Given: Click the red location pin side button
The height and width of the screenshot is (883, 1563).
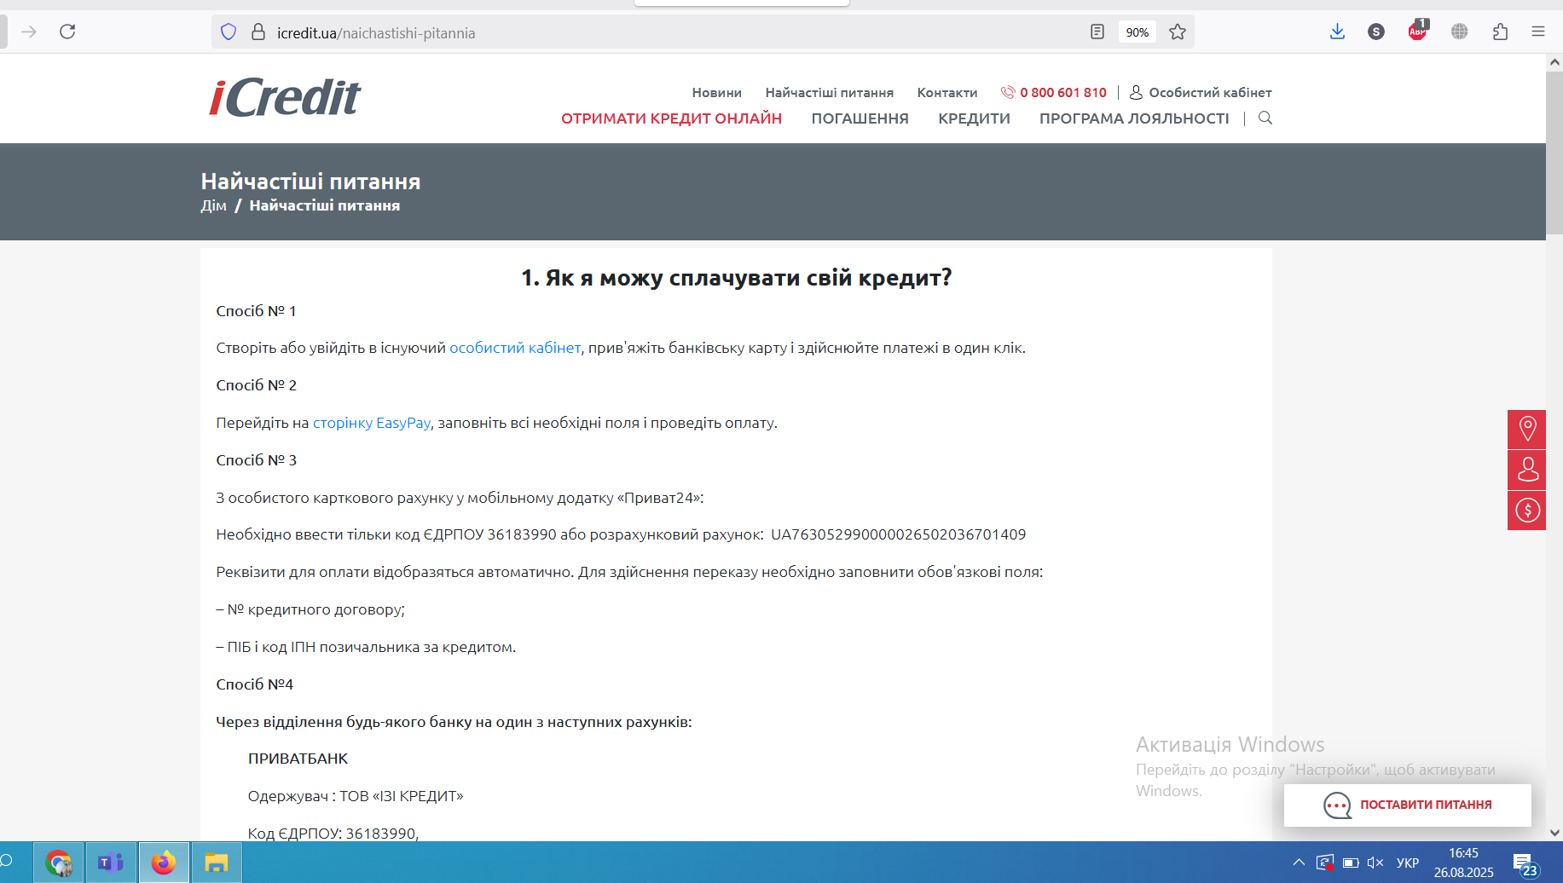Looking at the screenshot, I should pos(1526,430).
